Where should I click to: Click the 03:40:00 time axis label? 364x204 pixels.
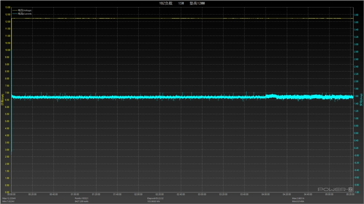click(x=245, y=195)
